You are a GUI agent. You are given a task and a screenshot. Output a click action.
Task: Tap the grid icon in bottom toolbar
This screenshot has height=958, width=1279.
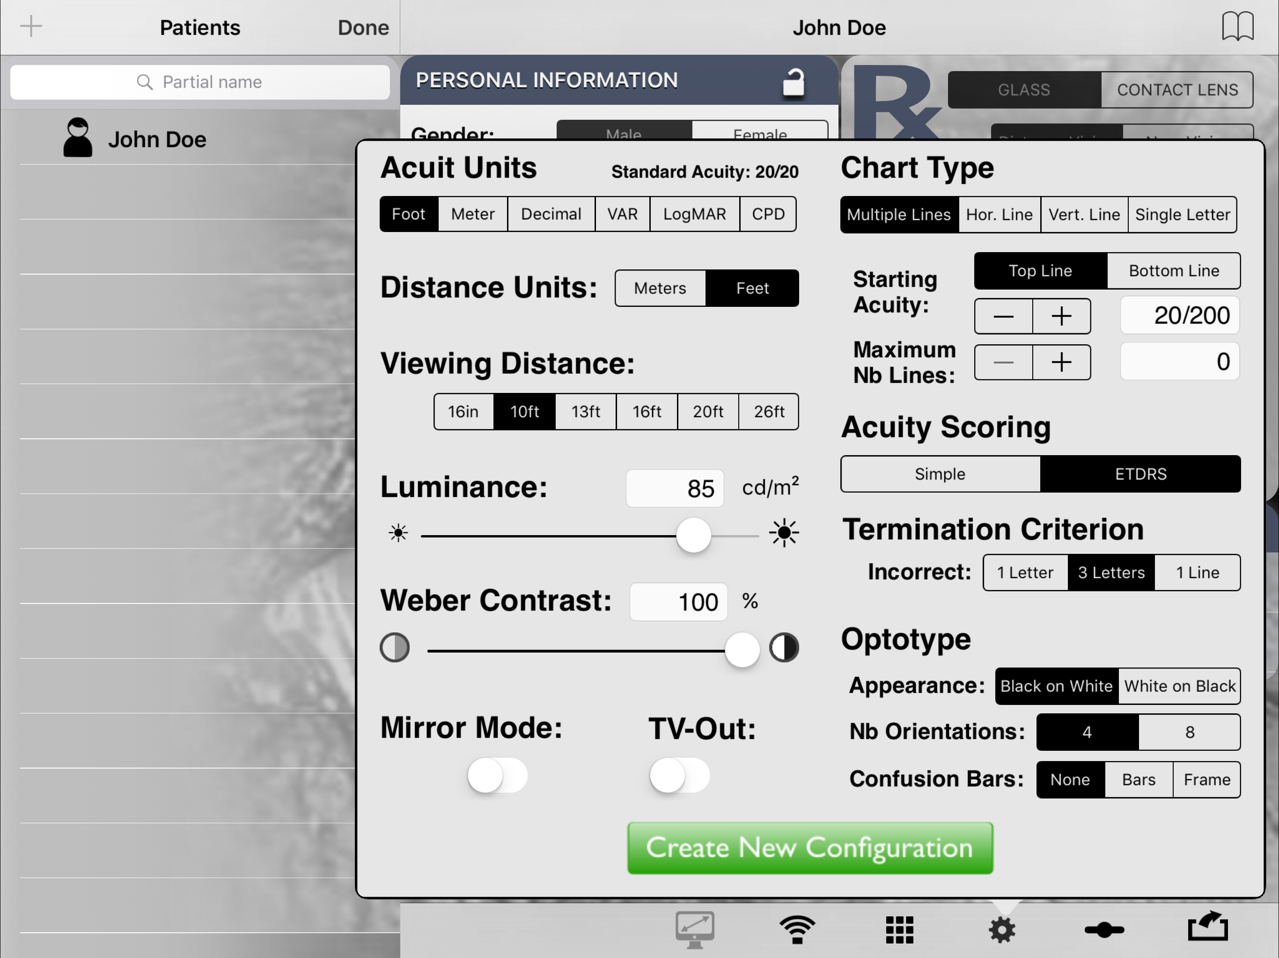click(x=899, y=929)
